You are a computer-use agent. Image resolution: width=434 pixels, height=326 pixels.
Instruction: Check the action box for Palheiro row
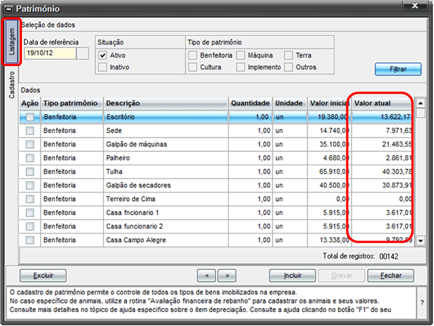tap(30, 158)
